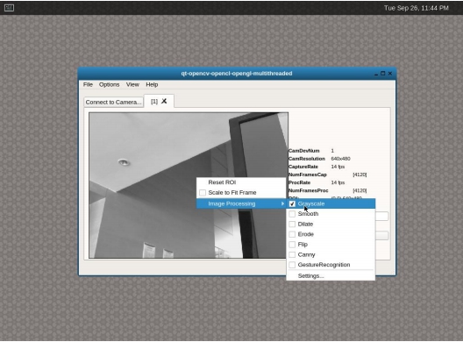Open the View menu

132,84
